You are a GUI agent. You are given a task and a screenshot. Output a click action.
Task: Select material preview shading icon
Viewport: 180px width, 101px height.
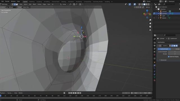point(147,4)
